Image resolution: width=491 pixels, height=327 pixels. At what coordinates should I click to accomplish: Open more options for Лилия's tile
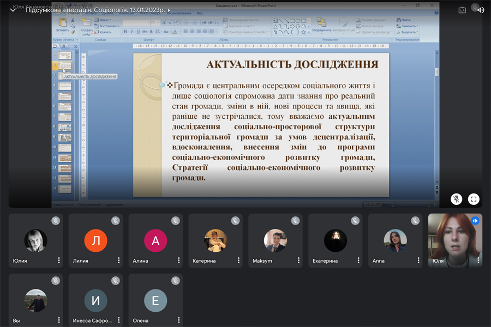(x=119, y=261)
